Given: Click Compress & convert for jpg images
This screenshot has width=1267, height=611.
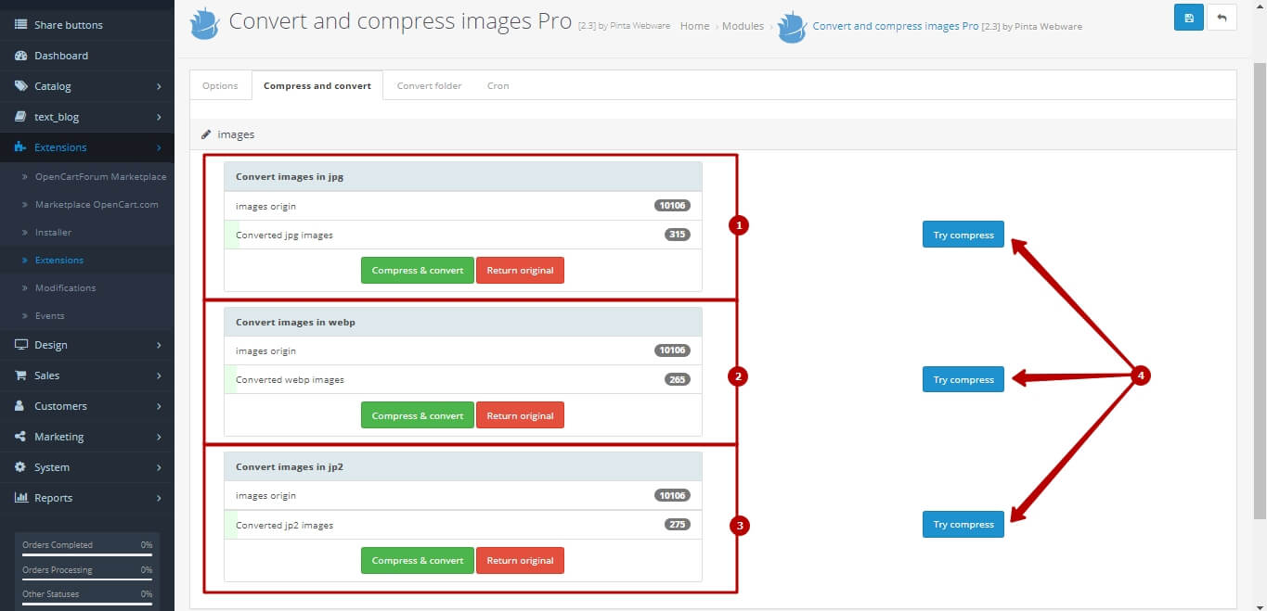Looking at the screenshot, I should 417,271.
